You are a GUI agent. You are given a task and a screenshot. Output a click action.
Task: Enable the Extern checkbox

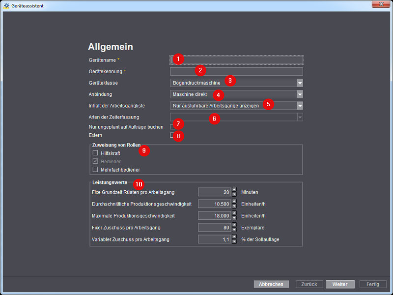tap(172, 135)
